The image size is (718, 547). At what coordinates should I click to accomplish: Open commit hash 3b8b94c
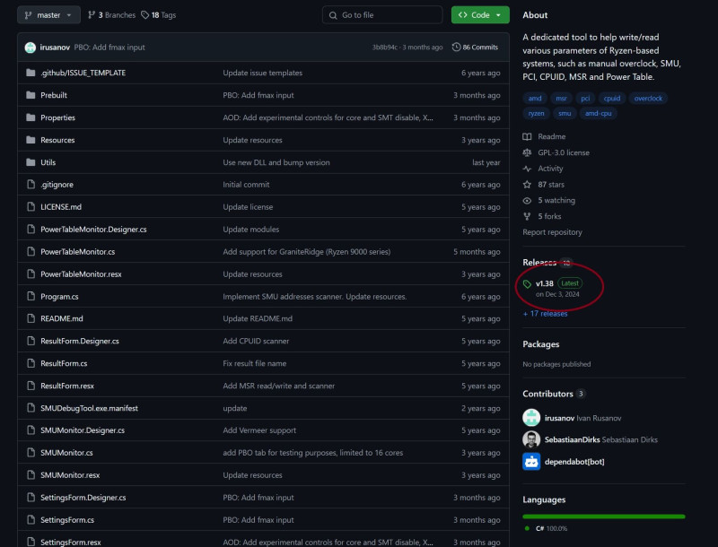(385, 48)
